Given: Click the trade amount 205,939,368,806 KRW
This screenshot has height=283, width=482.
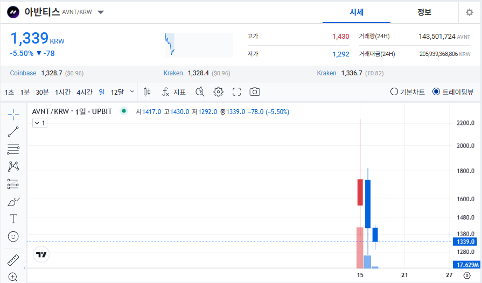Looking at the screenshot, I should (445, 54).
